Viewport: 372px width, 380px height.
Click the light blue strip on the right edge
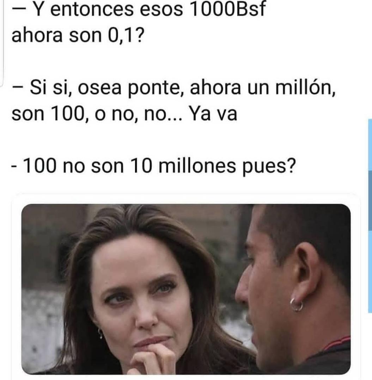point(370,145)
